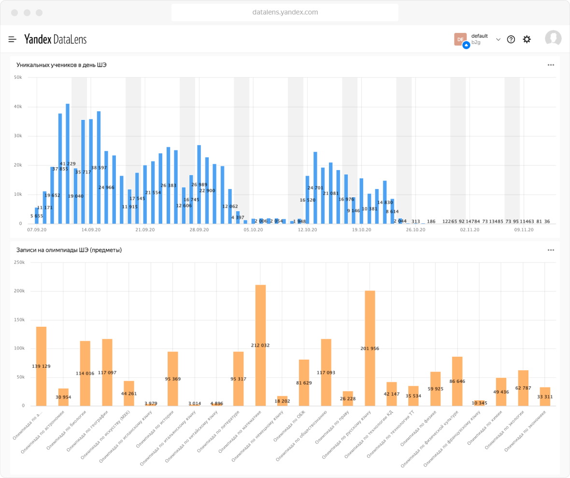Click the Yandex DataLens logo
The height and width of the screenshot is (478, 570).
[56, 39]
